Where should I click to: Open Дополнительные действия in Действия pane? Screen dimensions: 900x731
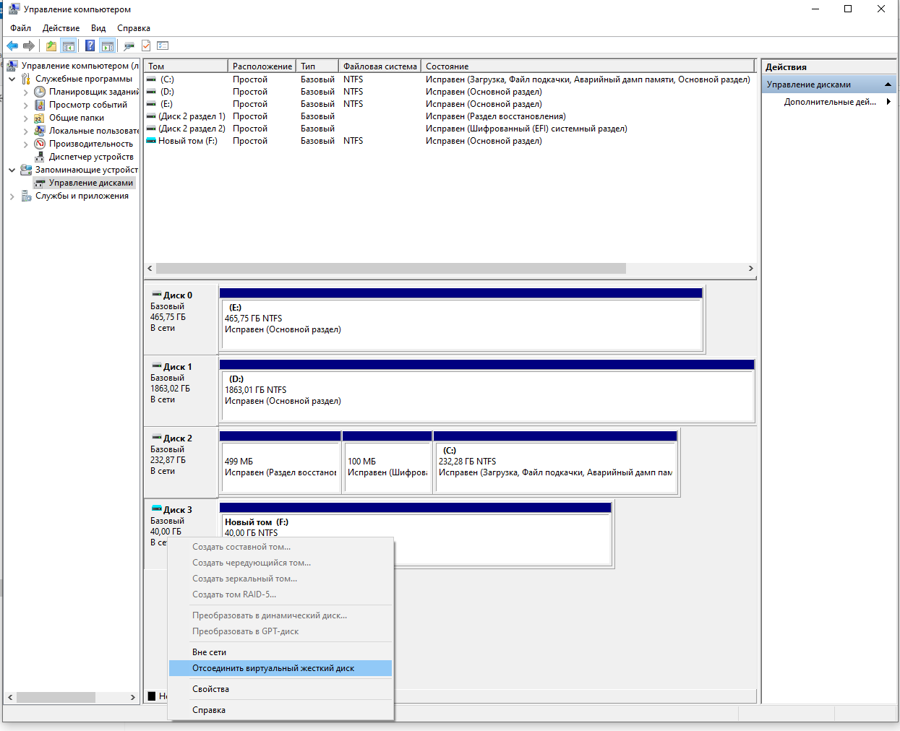(x=829, y=102)
